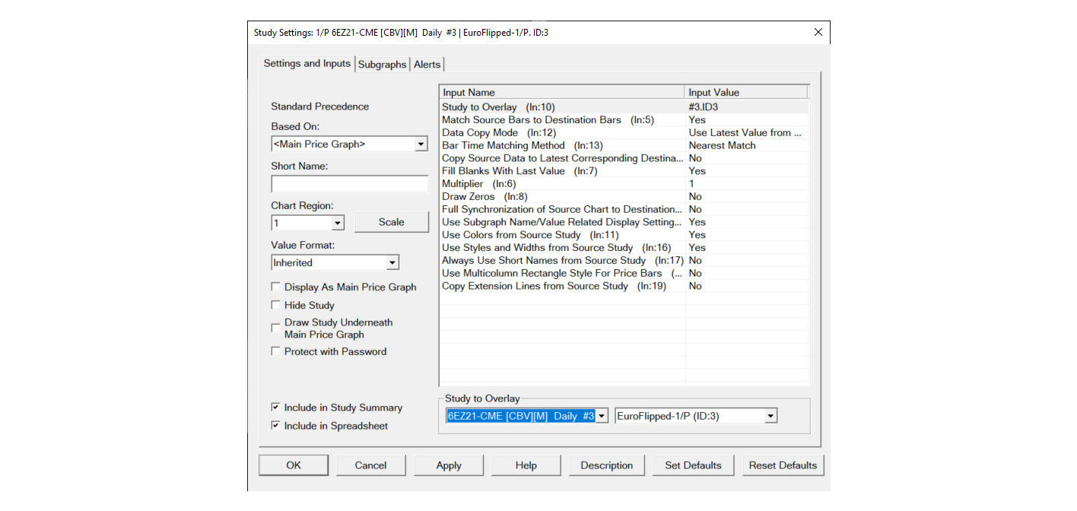Viewport: 1077px width, 511px height.
Task: Toggle Draw Study Underneath Main Price Graph
Action: tap(275, 328)
